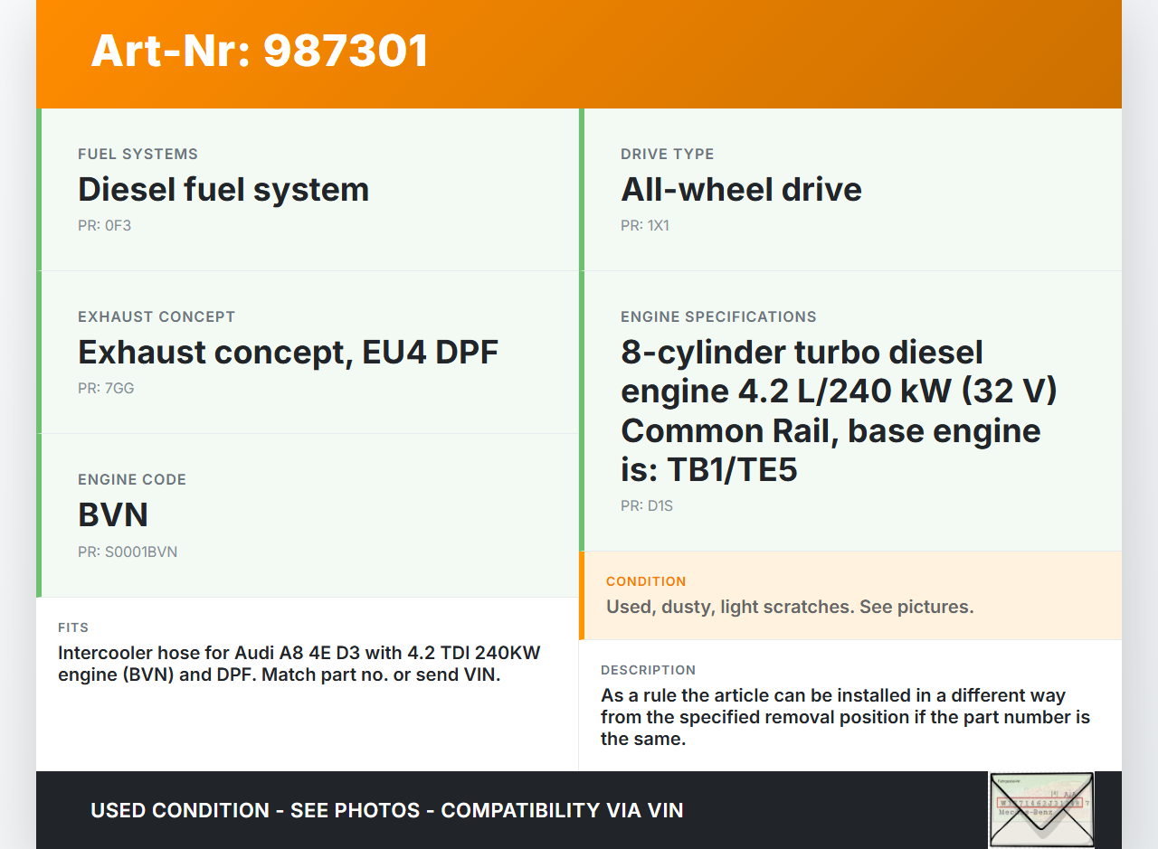
Task: Select the BVN engine code value
Action: pyautogui.click(x=113, y=515)
